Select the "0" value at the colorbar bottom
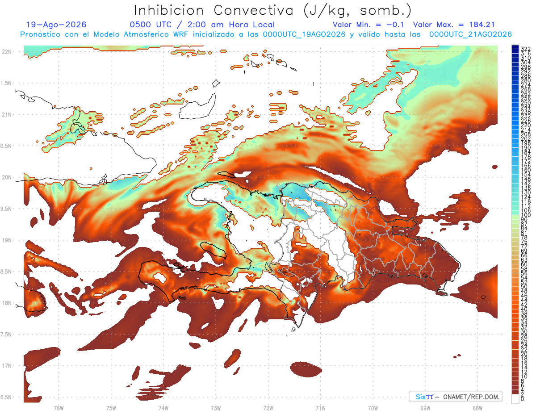536x414 pixels. [x=523, y=399]
